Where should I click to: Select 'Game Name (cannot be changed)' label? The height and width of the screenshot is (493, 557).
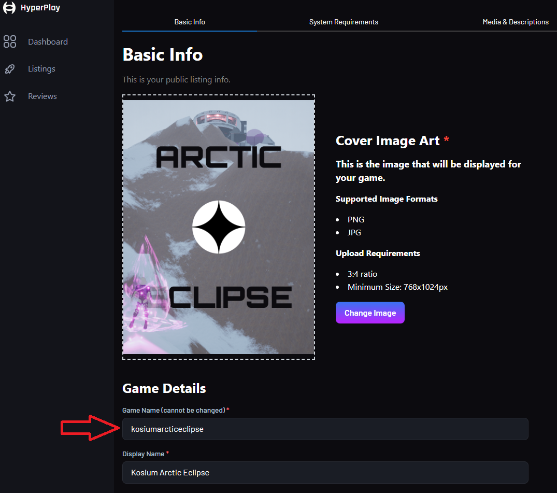coord(174,410)
